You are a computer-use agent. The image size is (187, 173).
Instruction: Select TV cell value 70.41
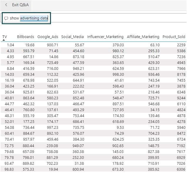pos(9,139)
